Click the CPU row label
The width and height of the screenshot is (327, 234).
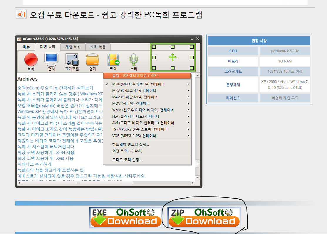point(233,51)
